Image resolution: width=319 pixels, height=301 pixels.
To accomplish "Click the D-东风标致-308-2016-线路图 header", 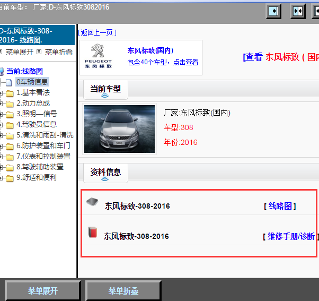I will click(x=37, y=35).
